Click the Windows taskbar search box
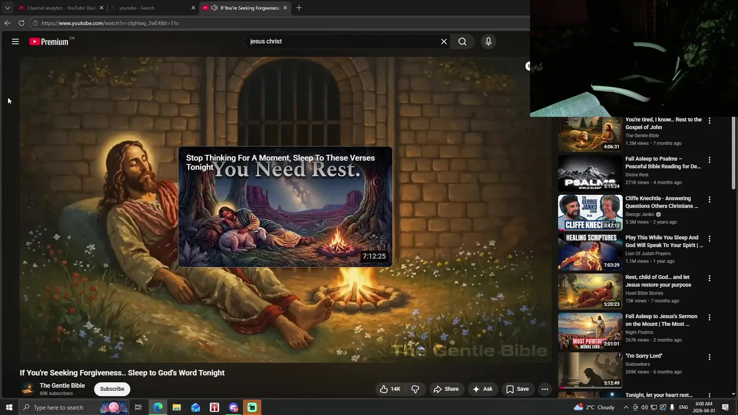The image size is (738, 415). tap(73, 408)
